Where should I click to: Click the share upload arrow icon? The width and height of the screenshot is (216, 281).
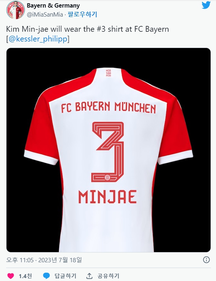coord(89,276)
